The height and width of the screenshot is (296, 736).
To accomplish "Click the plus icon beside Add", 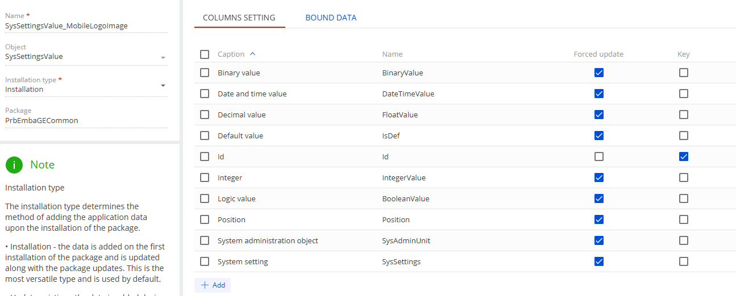I will [x=205, y=285].
